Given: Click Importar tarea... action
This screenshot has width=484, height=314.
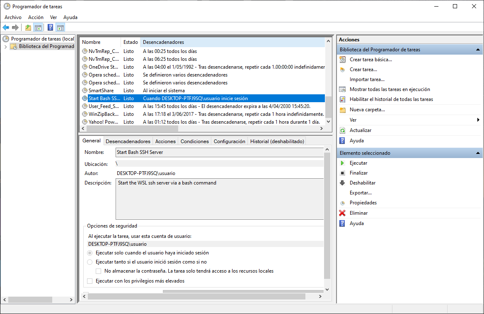Looking at the screenshot, I should click(367, 79).
